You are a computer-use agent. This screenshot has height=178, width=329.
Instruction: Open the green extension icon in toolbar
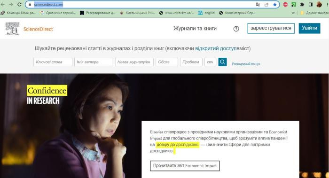tap(294, 4)
